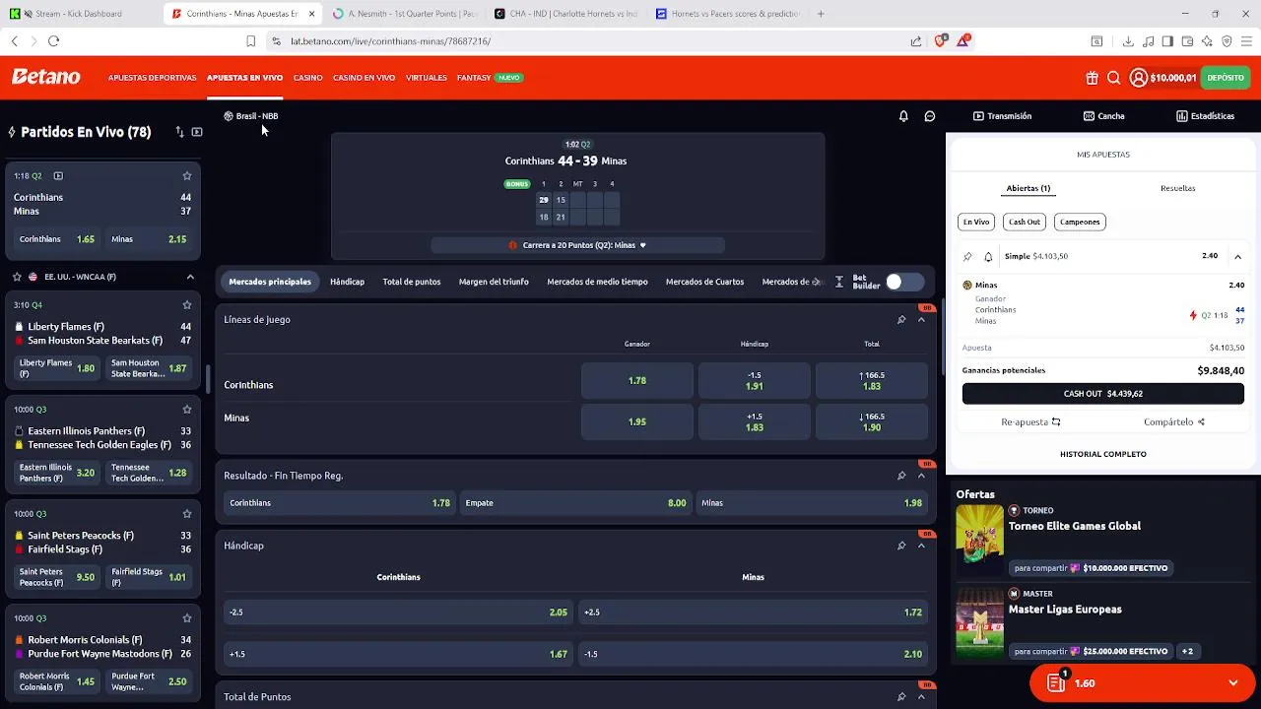Viewport: 1261px width, 709px height.
Task: Click the browser address bar URL
Action: coord(390,41)
